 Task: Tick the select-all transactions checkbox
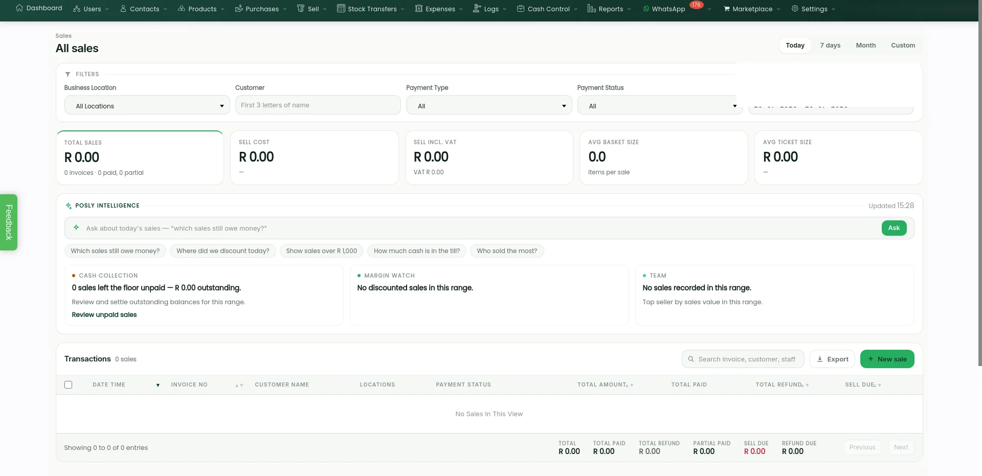pos(69,384)
